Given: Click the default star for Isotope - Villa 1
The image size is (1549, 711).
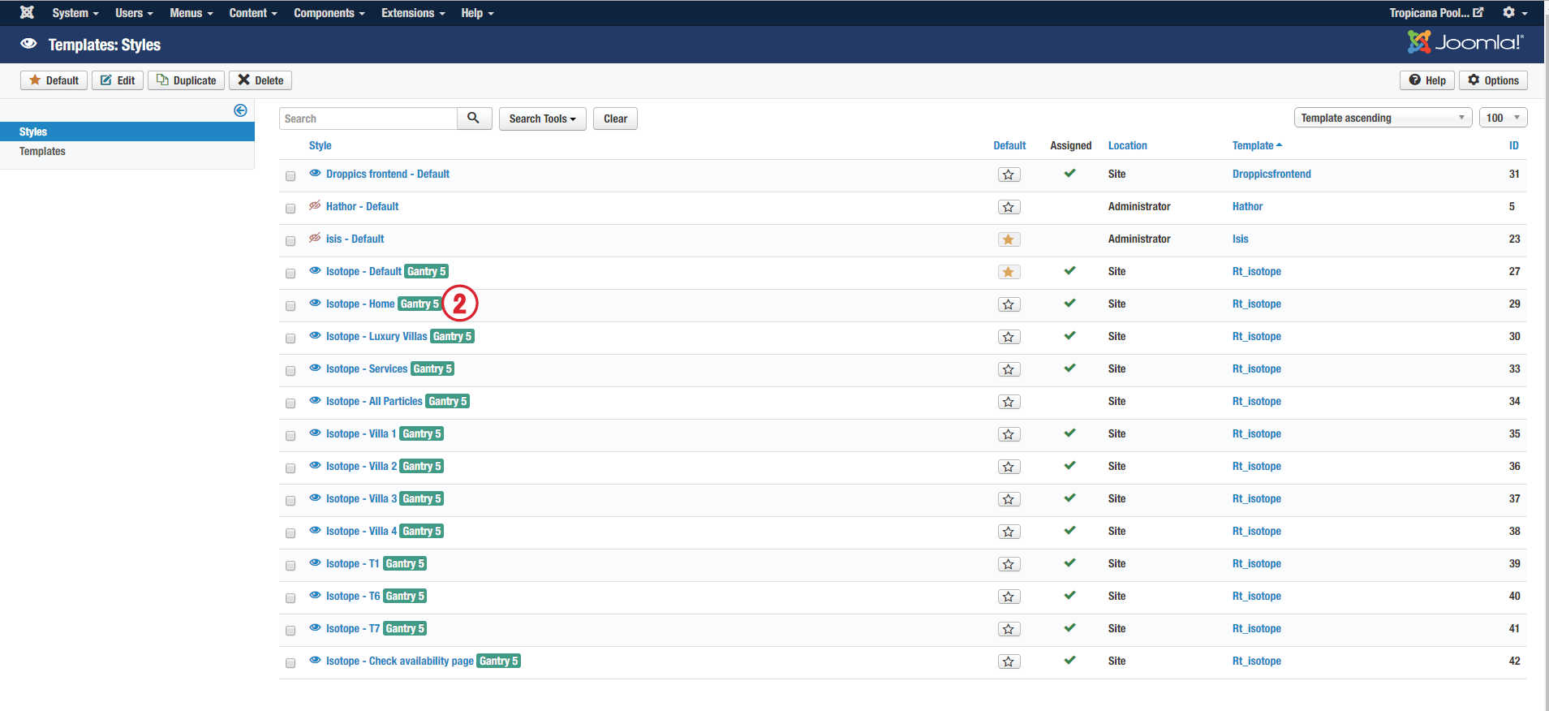Looking at the screenshot, I should (x=1009, y=434).
